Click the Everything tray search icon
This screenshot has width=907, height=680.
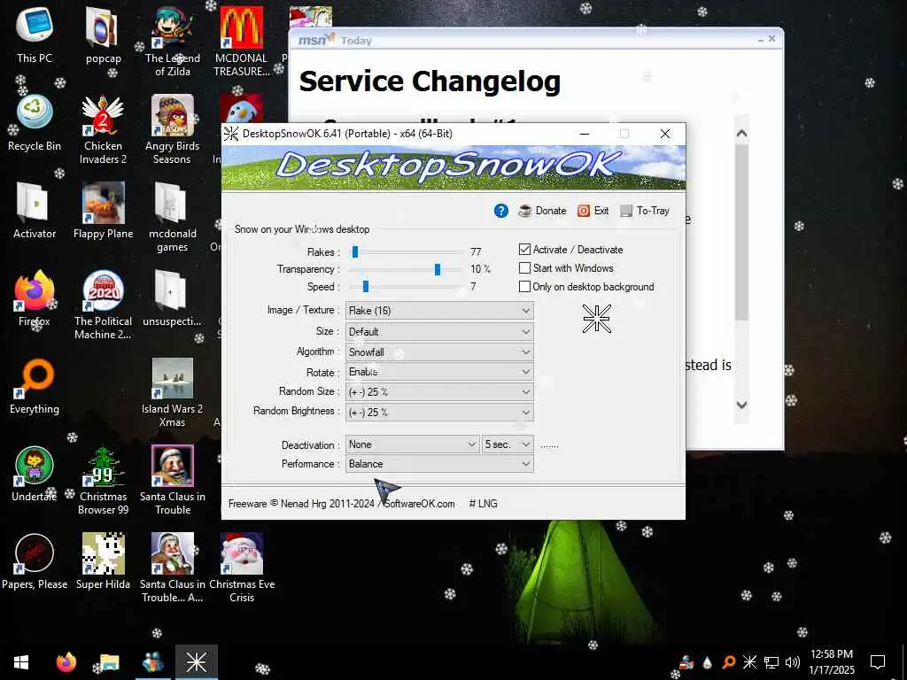pyautogui.click(x=729, y=662)
